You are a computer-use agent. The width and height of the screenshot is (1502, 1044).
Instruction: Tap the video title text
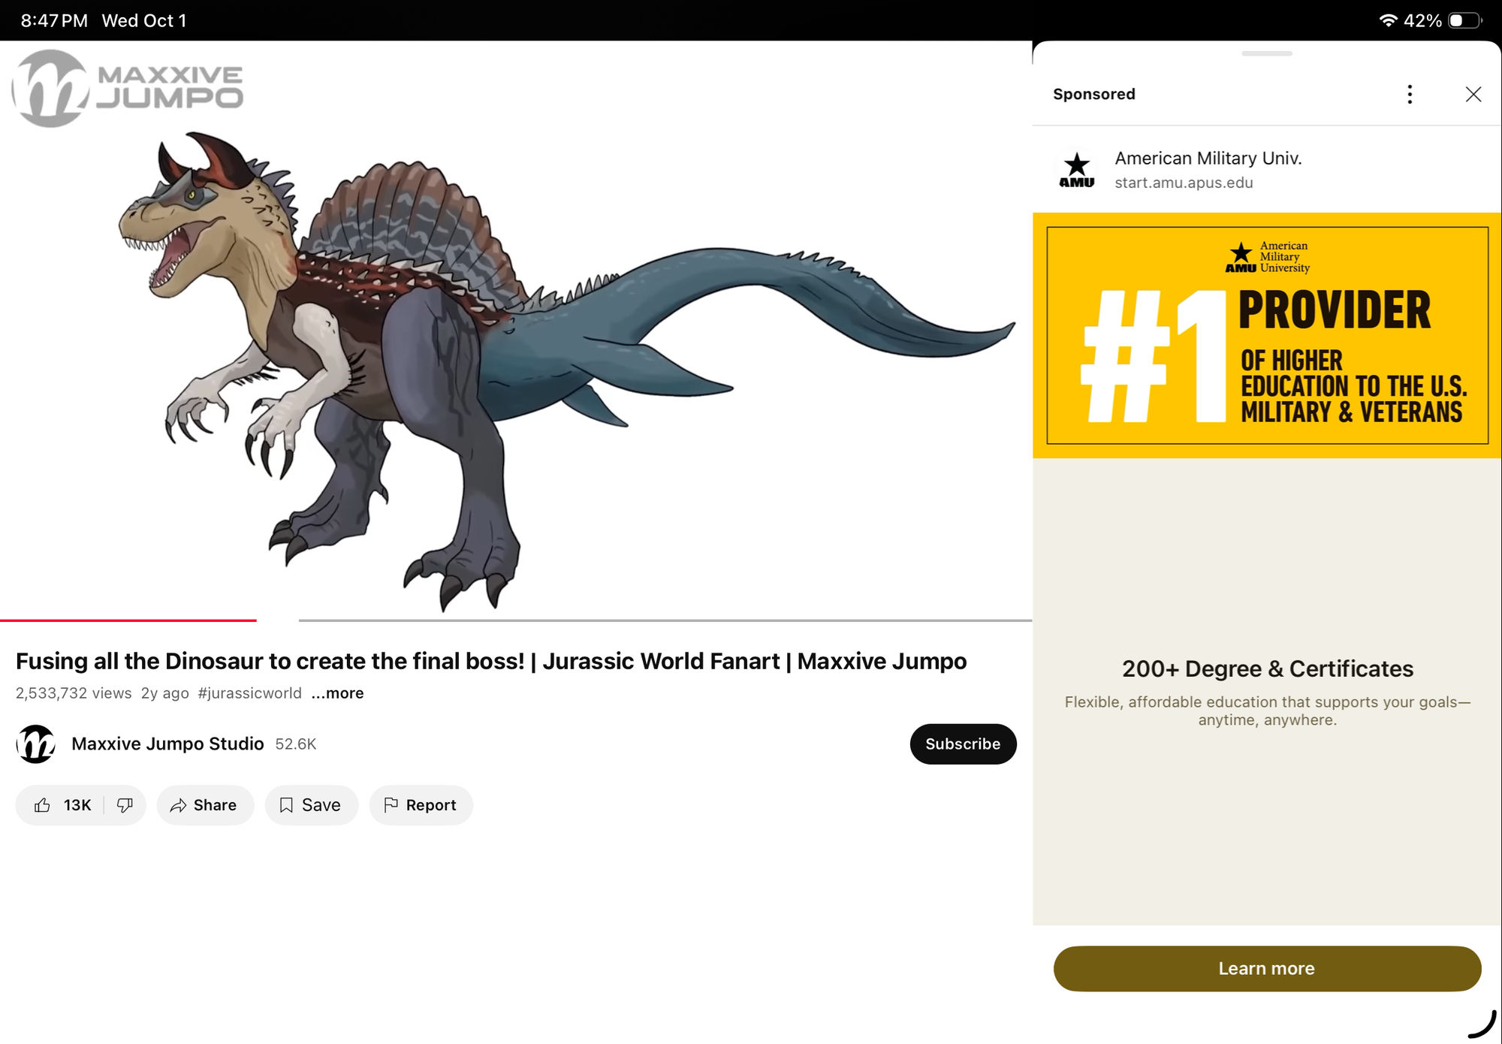coord(492,661)
